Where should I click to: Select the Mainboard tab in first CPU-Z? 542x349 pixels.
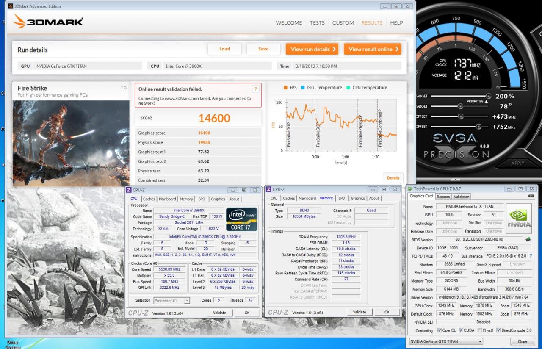(167, 199)
